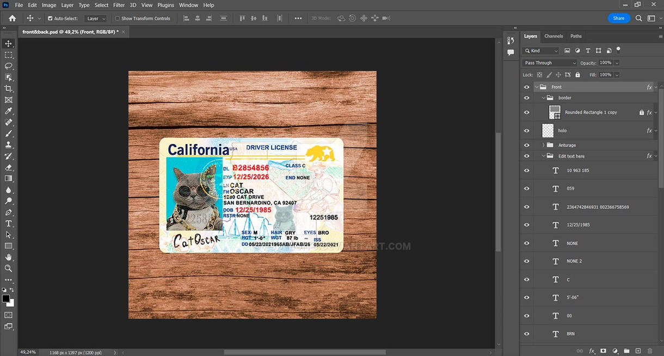The height and width of the screenshot is (356, 664).
Task: Select the History Brush tool
Action: [x=9, y=156]
